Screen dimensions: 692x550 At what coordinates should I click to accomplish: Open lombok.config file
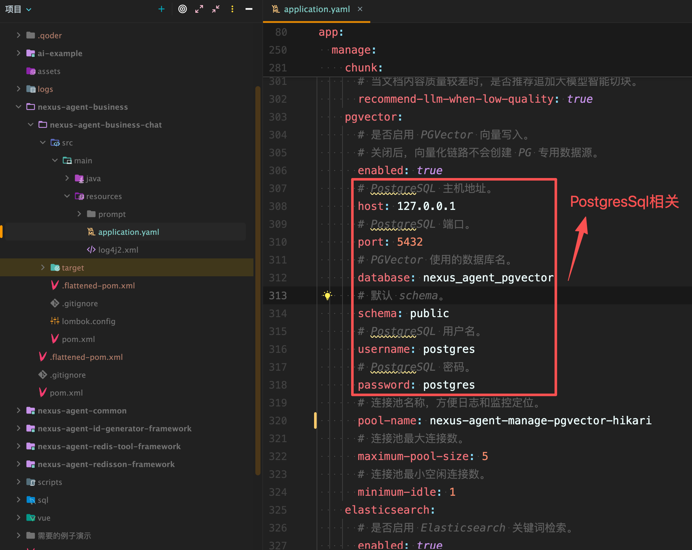click(88, 321)
